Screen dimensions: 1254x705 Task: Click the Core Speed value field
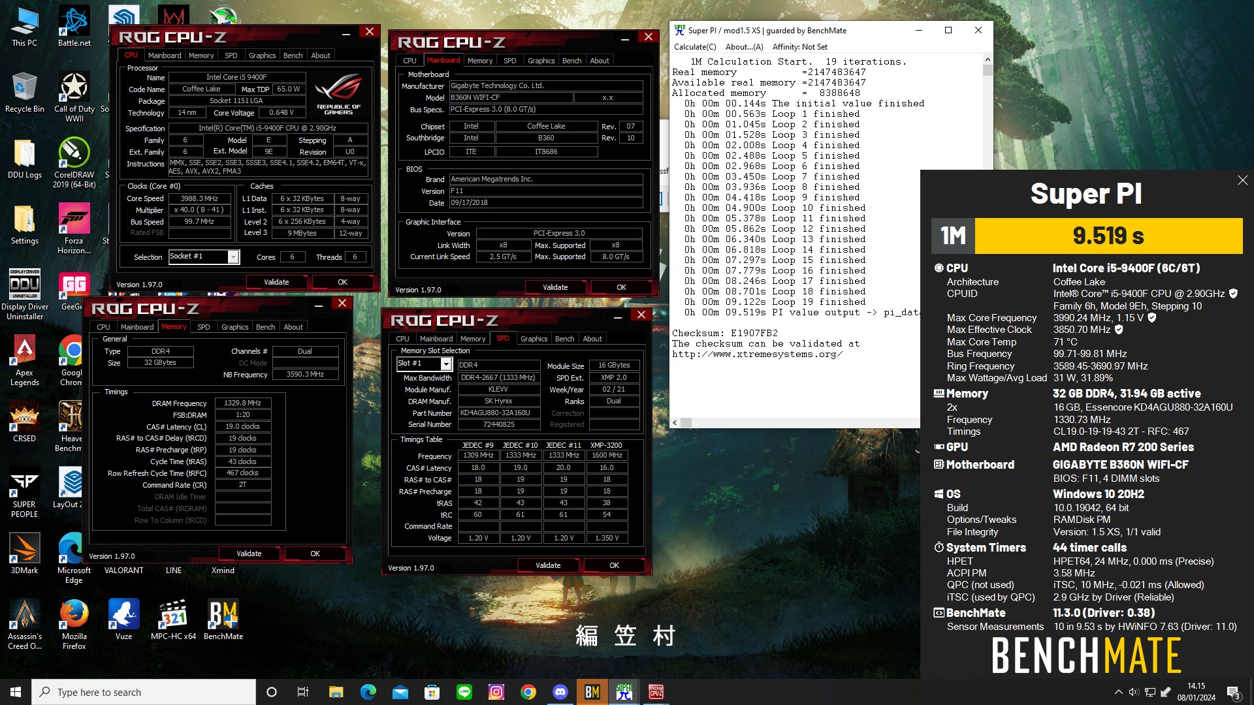click(199, 198)
